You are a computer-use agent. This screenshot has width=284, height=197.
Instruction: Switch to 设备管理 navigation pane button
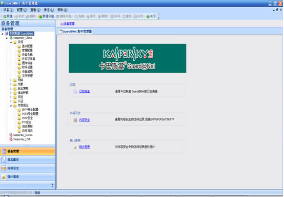27,151
